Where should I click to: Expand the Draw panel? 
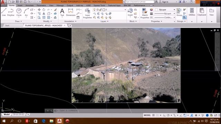click(18, 21)
